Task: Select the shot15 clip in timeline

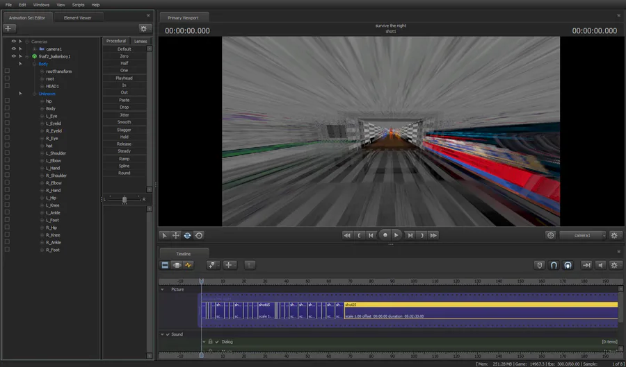Action: (x=266, y=311)
